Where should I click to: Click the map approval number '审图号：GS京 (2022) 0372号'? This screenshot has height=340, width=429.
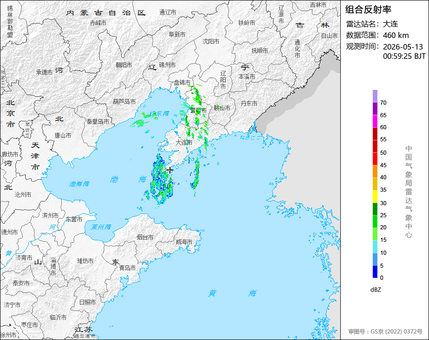tap(385, 332)
